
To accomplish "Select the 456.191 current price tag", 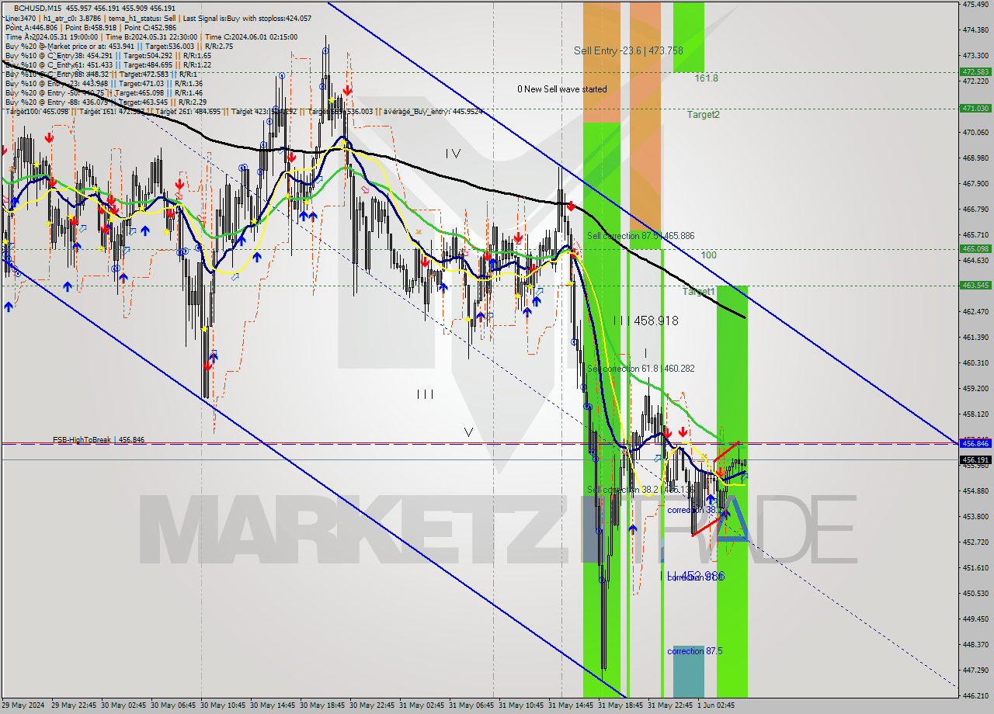I will point(975,459).
